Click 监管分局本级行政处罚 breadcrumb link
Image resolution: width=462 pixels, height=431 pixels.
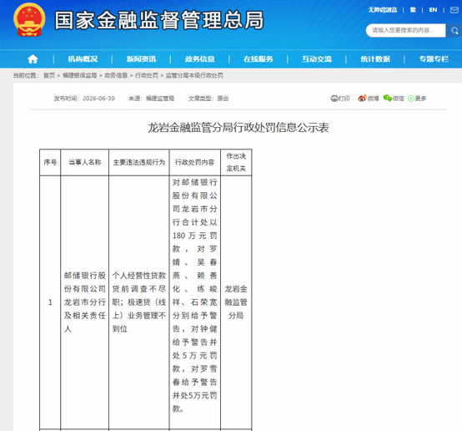[194, 75]
